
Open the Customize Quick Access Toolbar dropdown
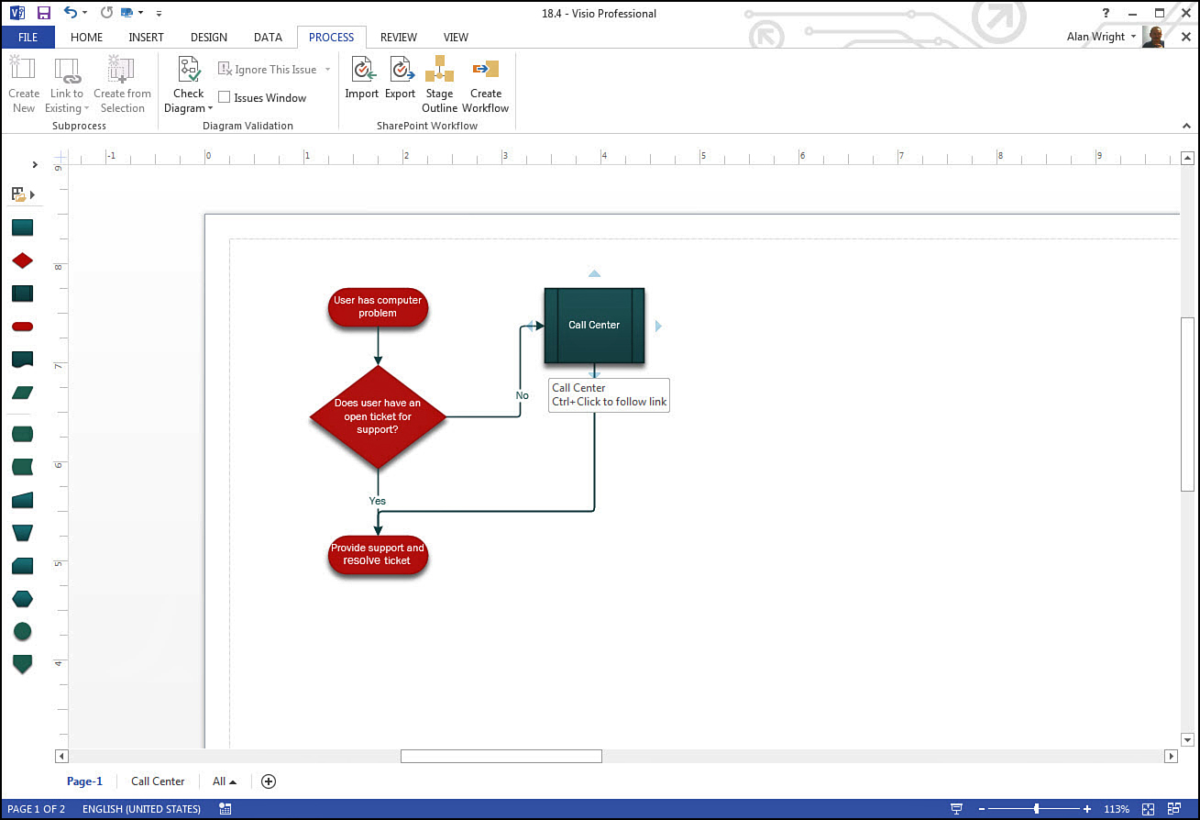click(159, 13)
